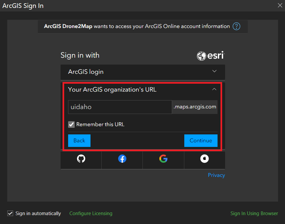The height and width of the screenshot is (224, 285).
Task: Expand ArcGIS login section chevron
Action: pos(214,71)
